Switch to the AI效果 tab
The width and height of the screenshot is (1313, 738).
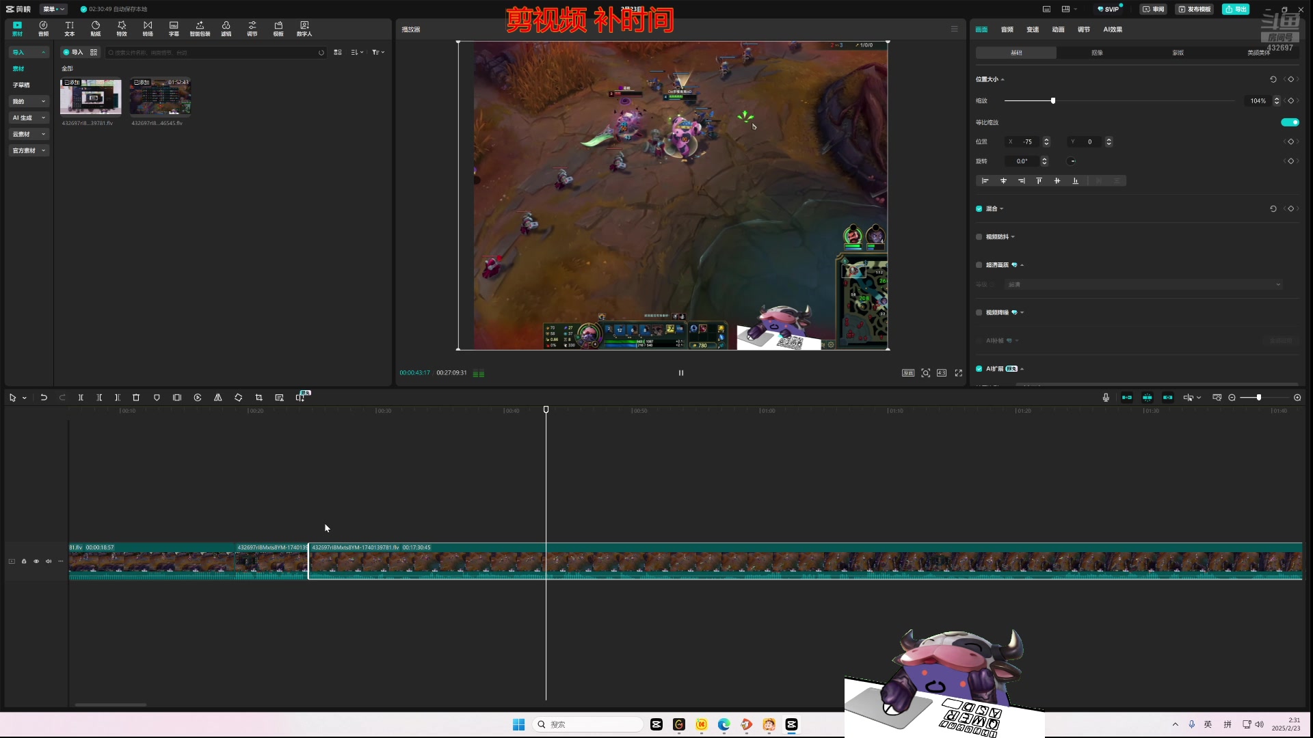[x=1113, y=29]
